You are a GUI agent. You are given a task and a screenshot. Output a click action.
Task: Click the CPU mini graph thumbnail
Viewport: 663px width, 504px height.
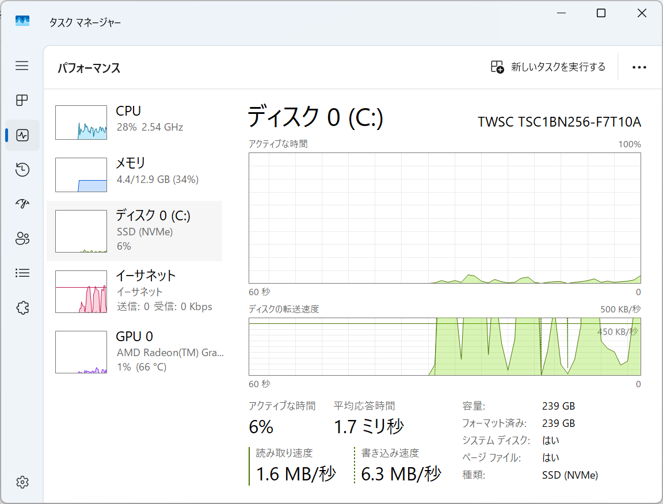[x=81, y=123]
